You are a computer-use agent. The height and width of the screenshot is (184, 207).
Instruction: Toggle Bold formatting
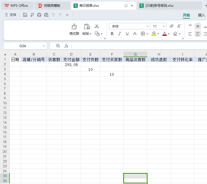pyautogui.click(x=112, y=34)
